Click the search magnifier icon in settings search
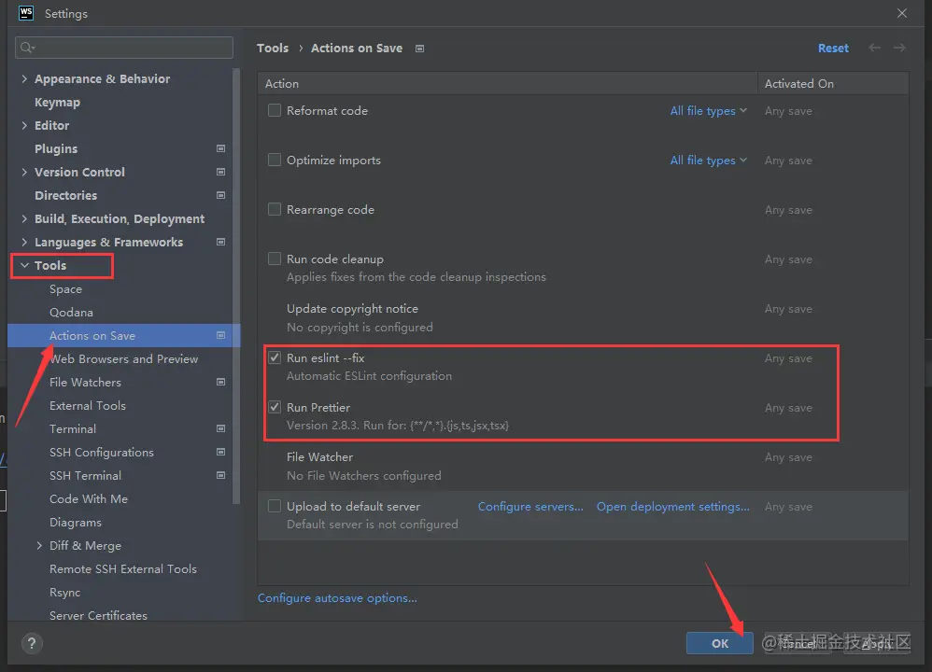The height and width of the screenshot is (672, 932). [x=27, y=48]
